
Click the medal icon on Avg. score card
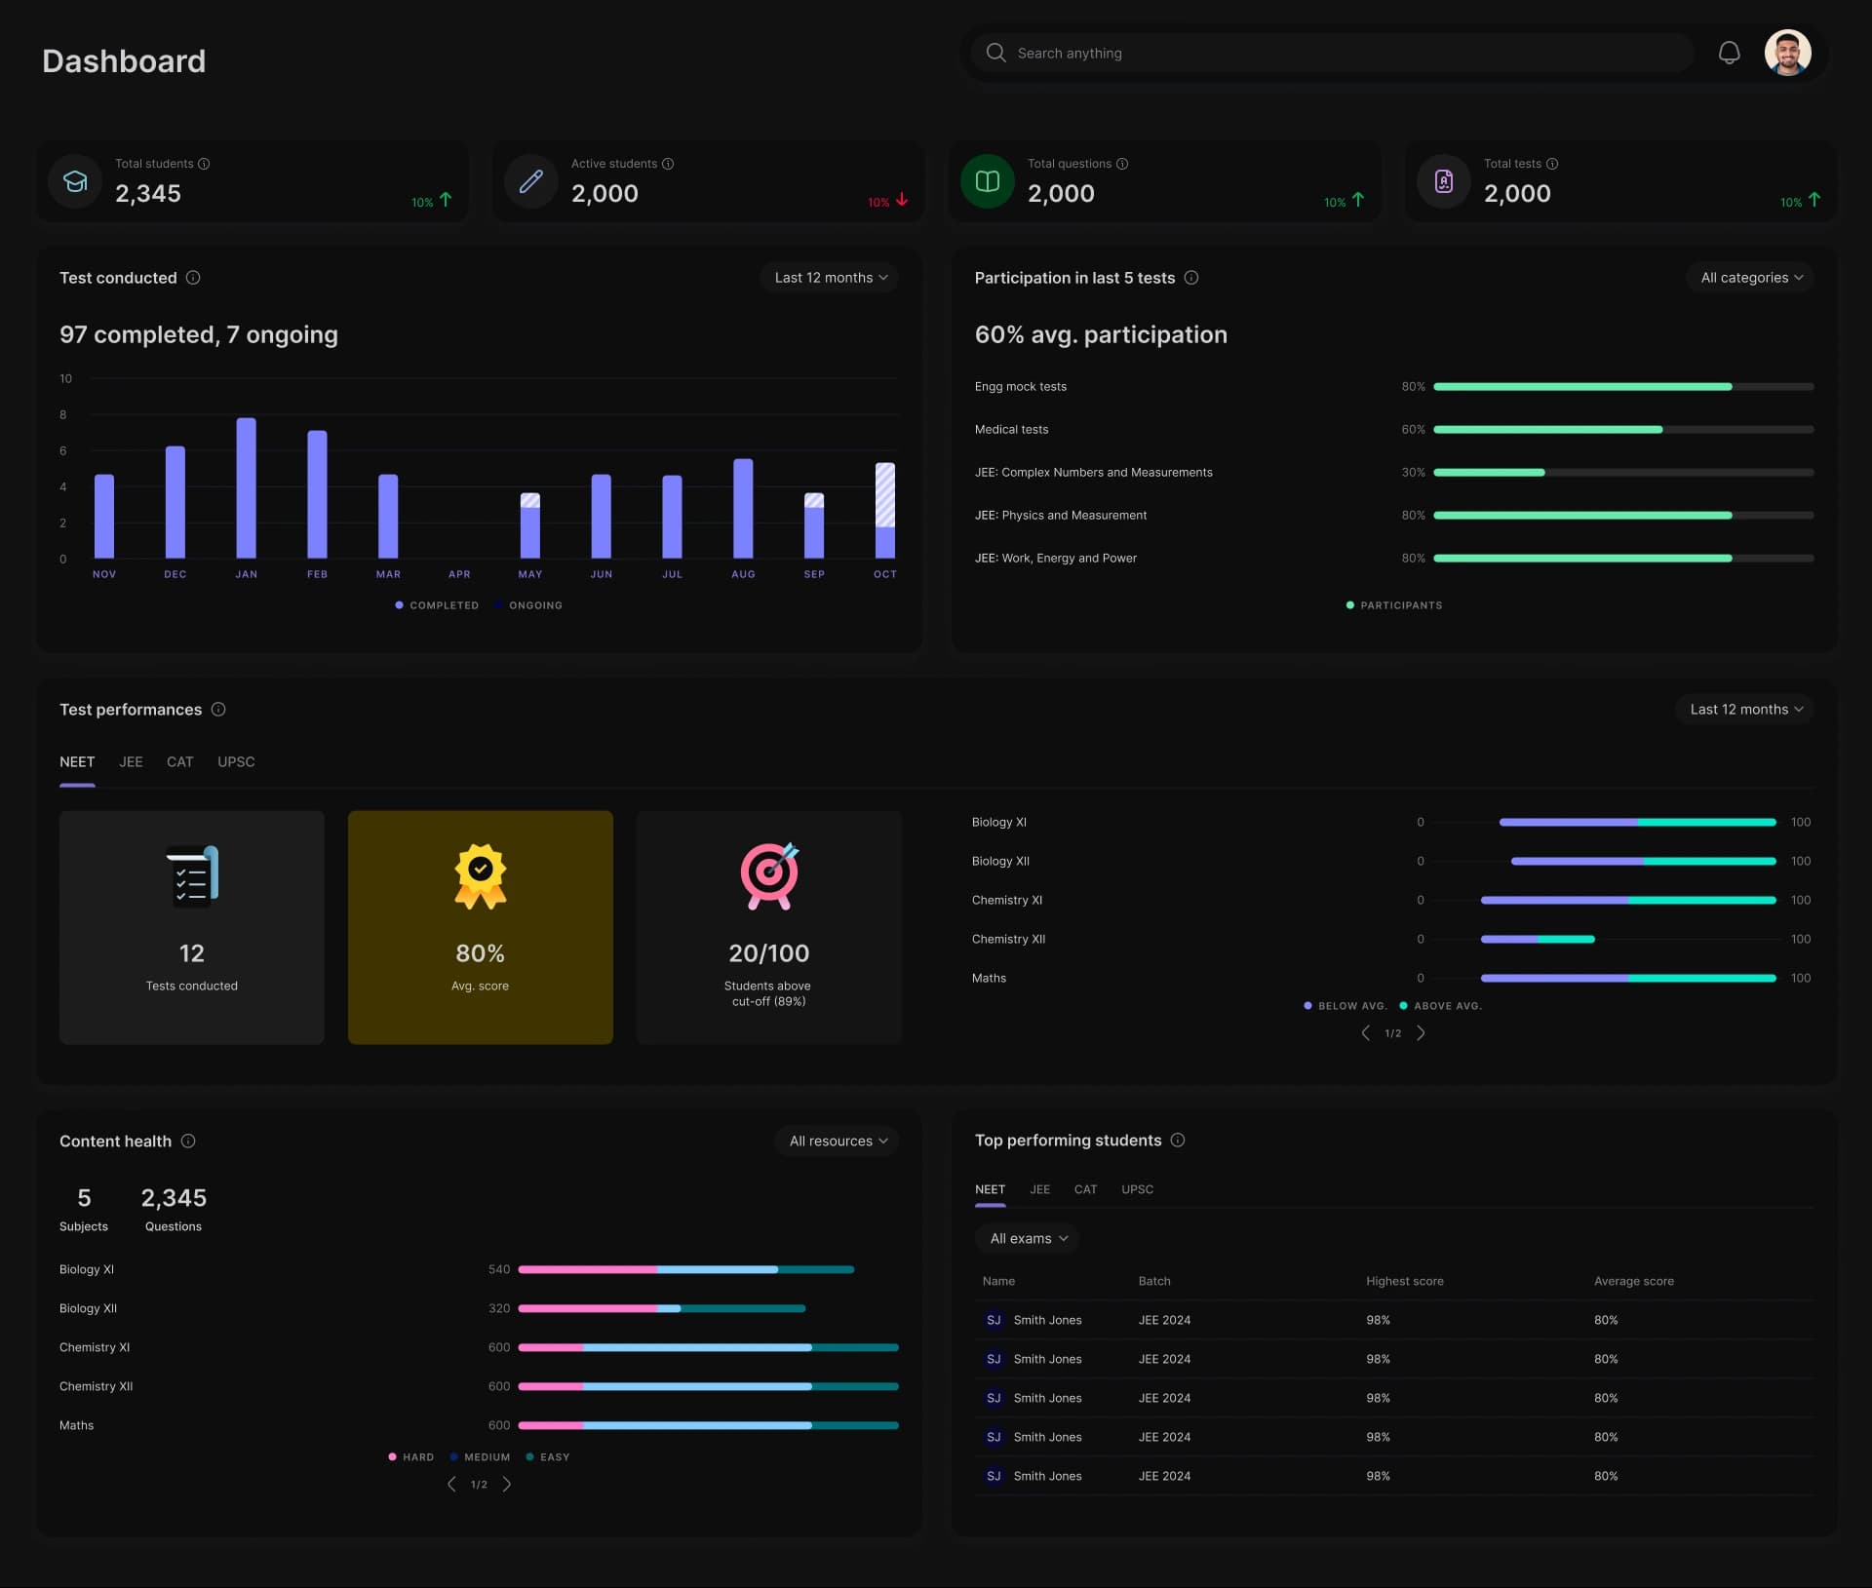pyautogui.click(x=480, y=876)
